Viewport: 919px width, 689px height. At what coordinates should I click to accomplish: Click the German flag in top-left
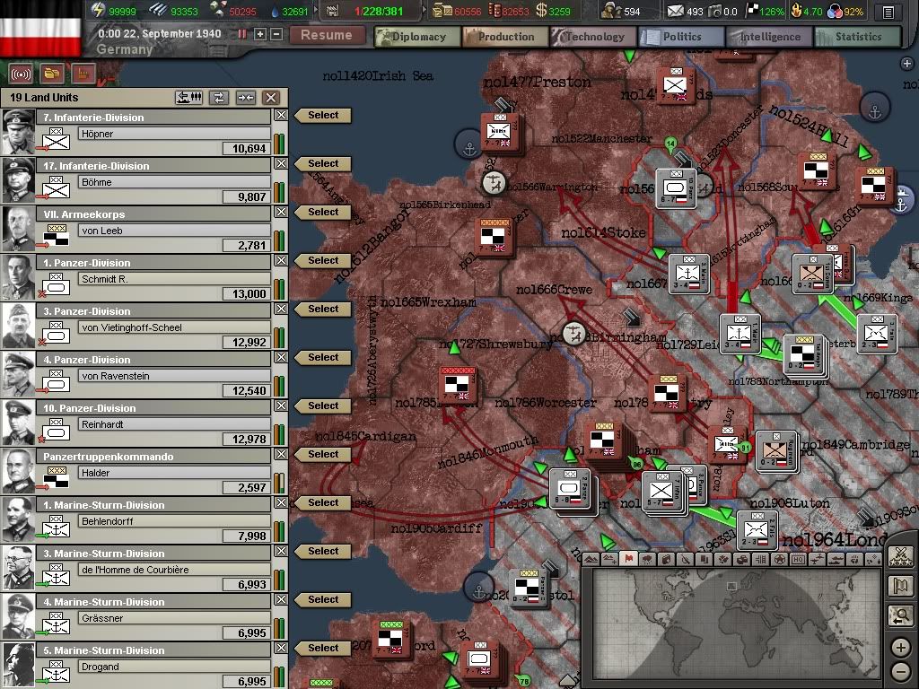pyautogui.click(x=41, y=28)
